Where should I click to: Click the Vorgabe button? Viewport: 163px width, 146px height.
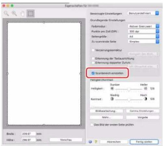tap(143, 117)
